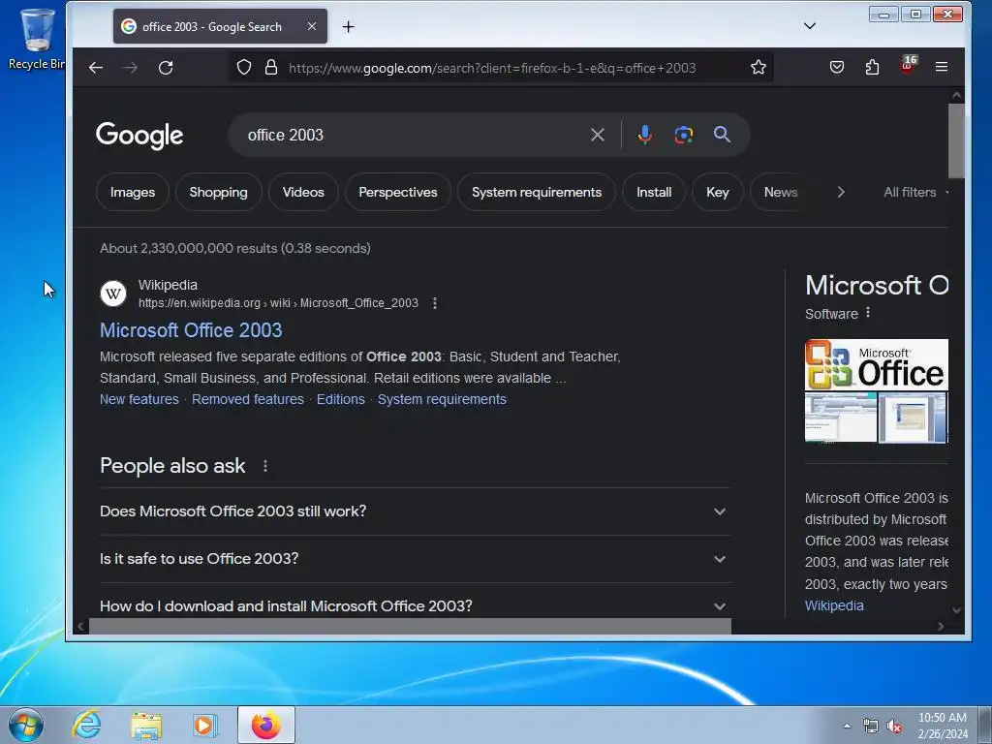Viewport: 992px width, 744px height.
Task: Open the Software more options dots in knowledge panel
Action: click(x=868, y=313)
